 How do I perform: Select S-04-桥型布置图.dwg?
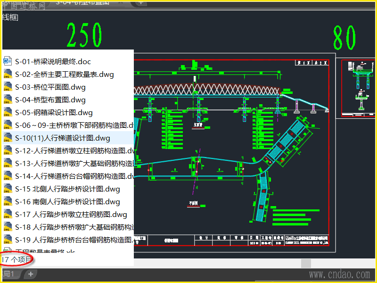point(50,100)
